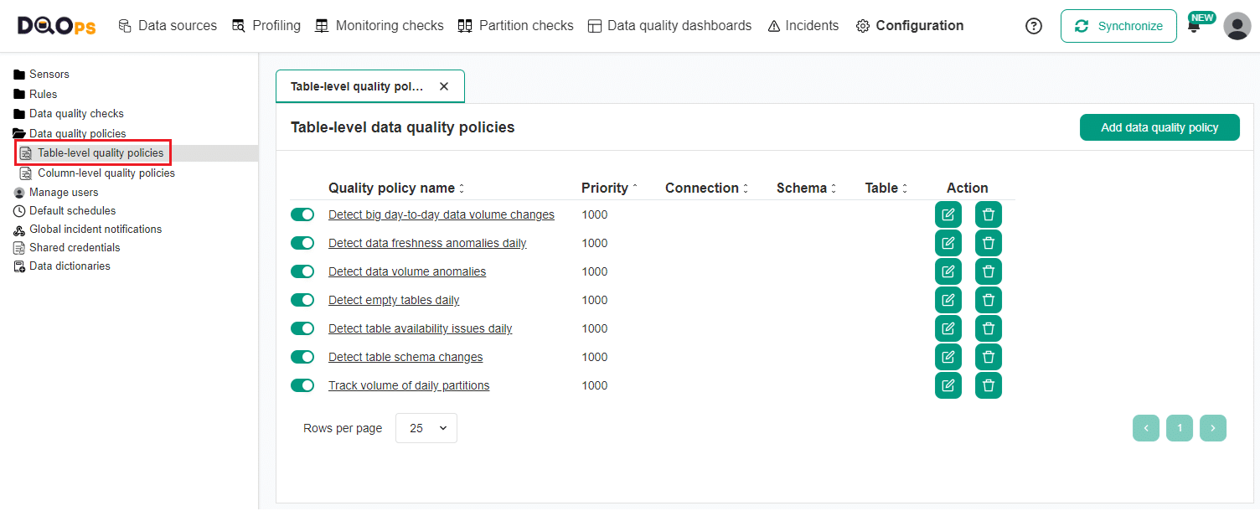Collapse the Data quality policies folder

click(70, 133)
